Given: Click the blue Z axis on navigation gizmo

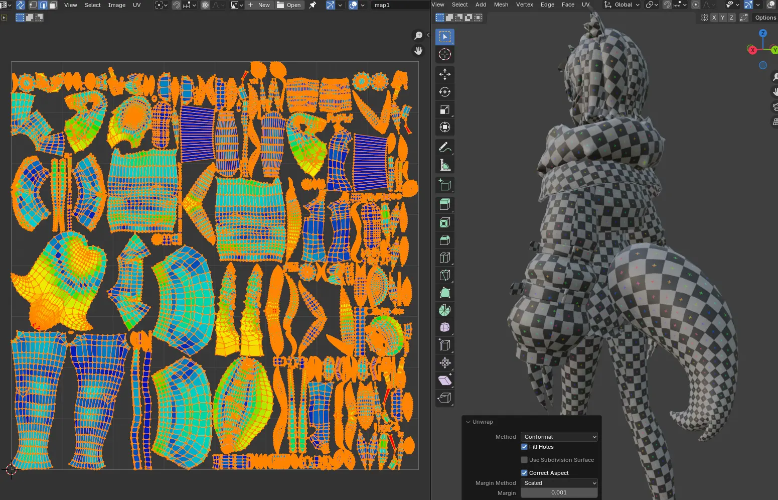Looking at the screenshot, I should coord(763,33).
